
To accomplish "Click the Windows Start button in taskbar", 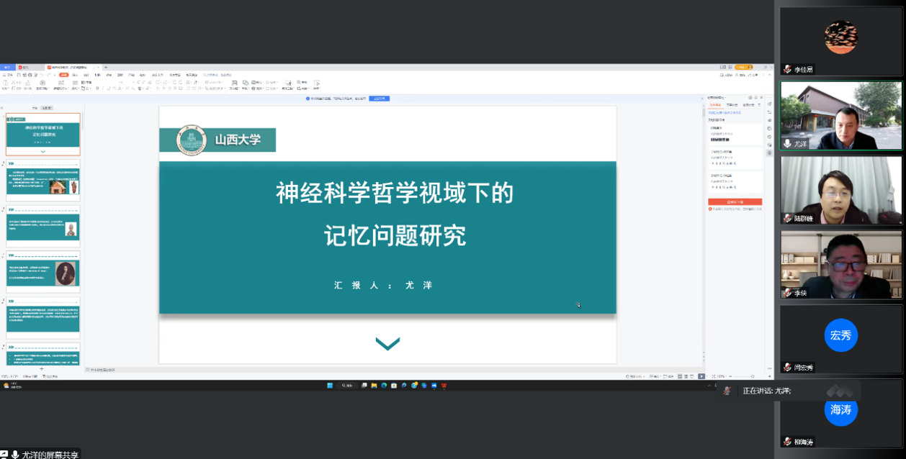I will point(330,385).
